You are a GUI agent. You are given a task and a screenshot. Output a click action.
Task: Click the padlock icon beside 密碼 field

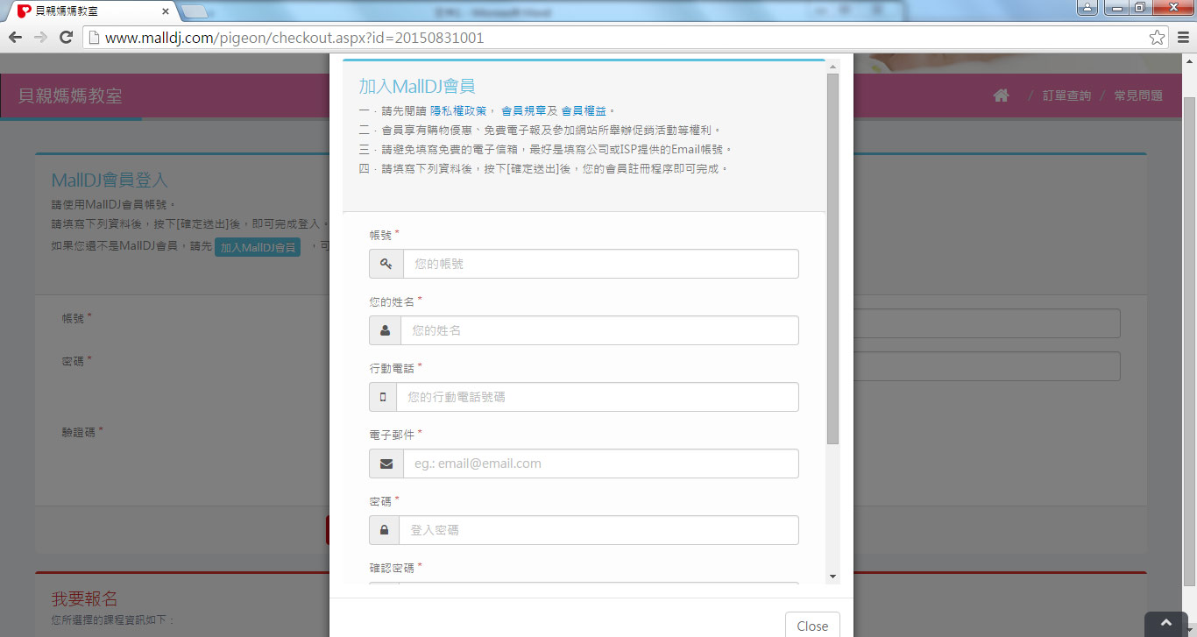(x=386, y=530)
